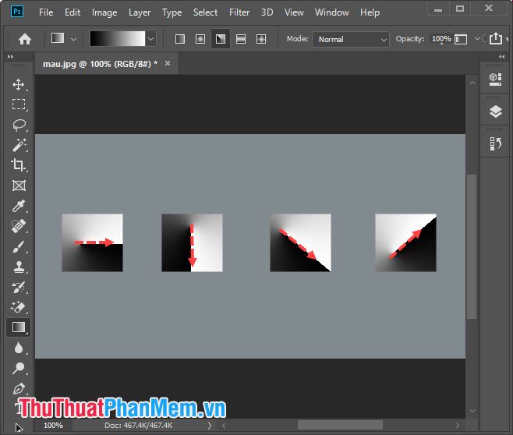Click the Home icon in options bar
This screenshot has height=435, width=513.
(25, 39)
